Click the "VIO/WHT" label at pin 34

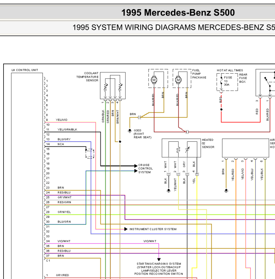pyautogui.click(x=64, y=241)
